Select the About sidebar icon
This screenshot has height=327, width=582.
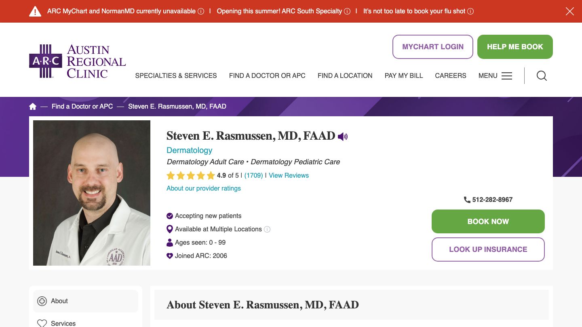point(42,301)
